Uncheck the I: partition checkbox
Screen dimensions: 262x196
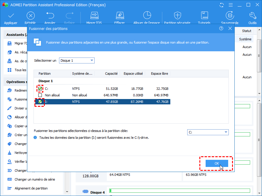click(40, 102)
